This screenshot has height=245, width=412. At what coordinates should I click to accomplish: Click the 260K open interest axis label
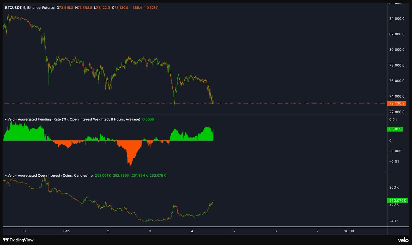(x=394, y=188)
